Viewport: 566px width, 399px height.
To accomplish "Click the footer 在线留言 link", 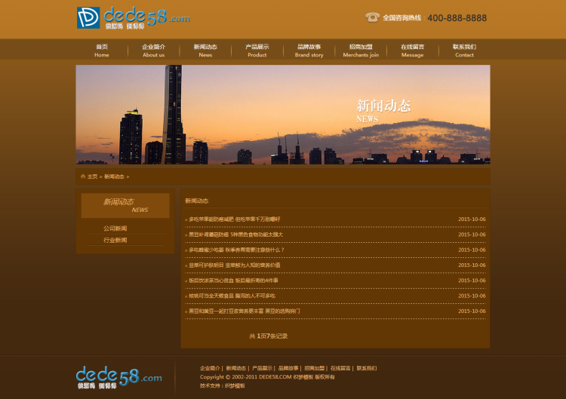I will (340, 368).
